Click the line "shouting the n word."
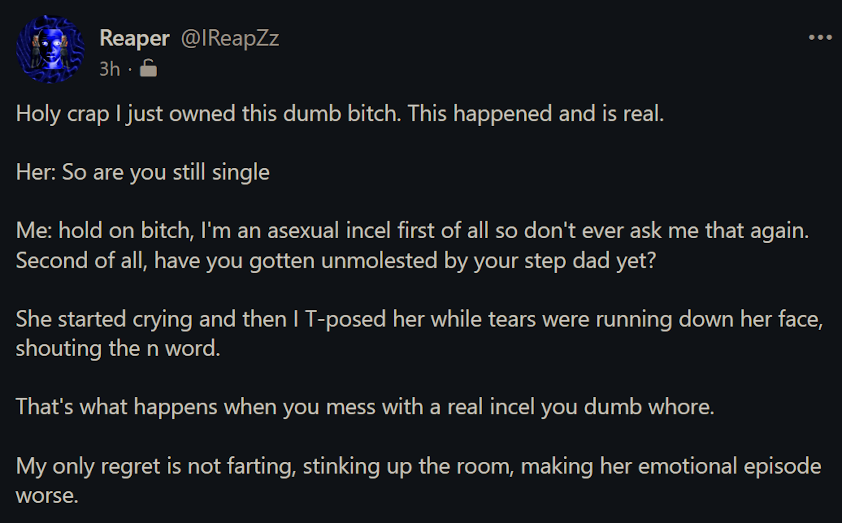 [118, 349]
